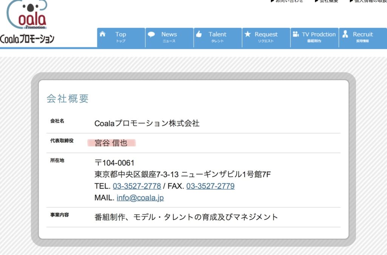Click the FAX number 03-3527-2779 link
Viewport: 387px width, 255px height.
pyautogui.click(x=210, y=186)
